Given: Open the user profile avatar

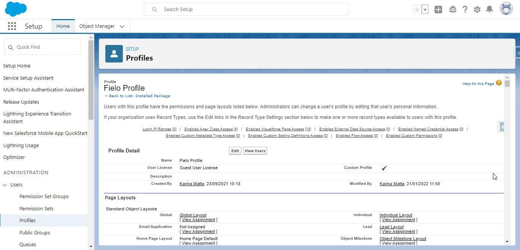Looking at the screenshot, I should [506, 9].
